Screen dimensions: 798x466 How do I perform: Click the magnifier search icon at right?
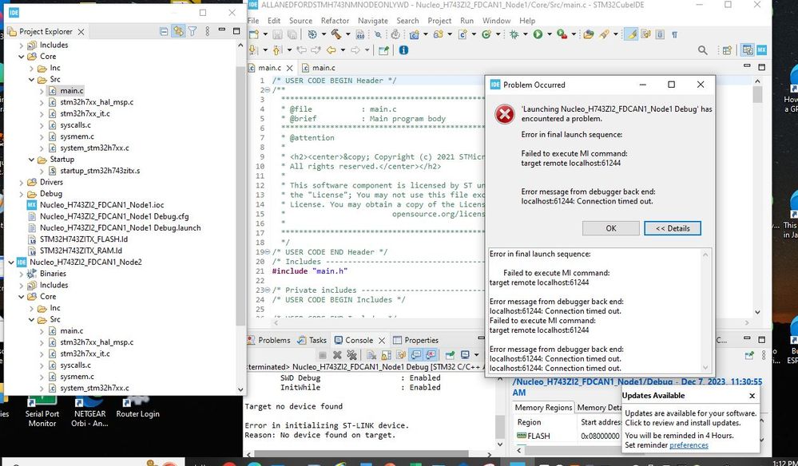[x=703, y=49]
